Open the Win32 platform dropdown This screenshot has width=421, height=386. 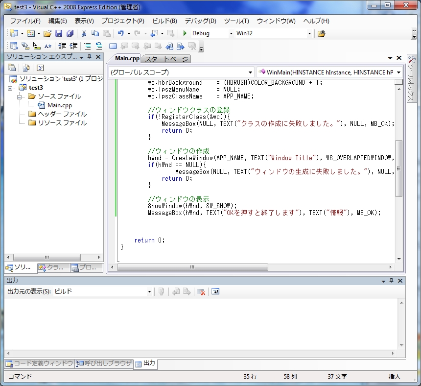(x=309, y=33)
